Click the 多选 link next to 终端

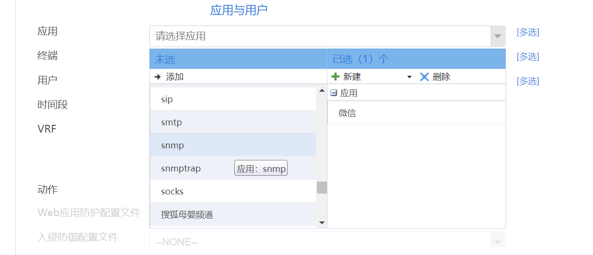[528, 57]
